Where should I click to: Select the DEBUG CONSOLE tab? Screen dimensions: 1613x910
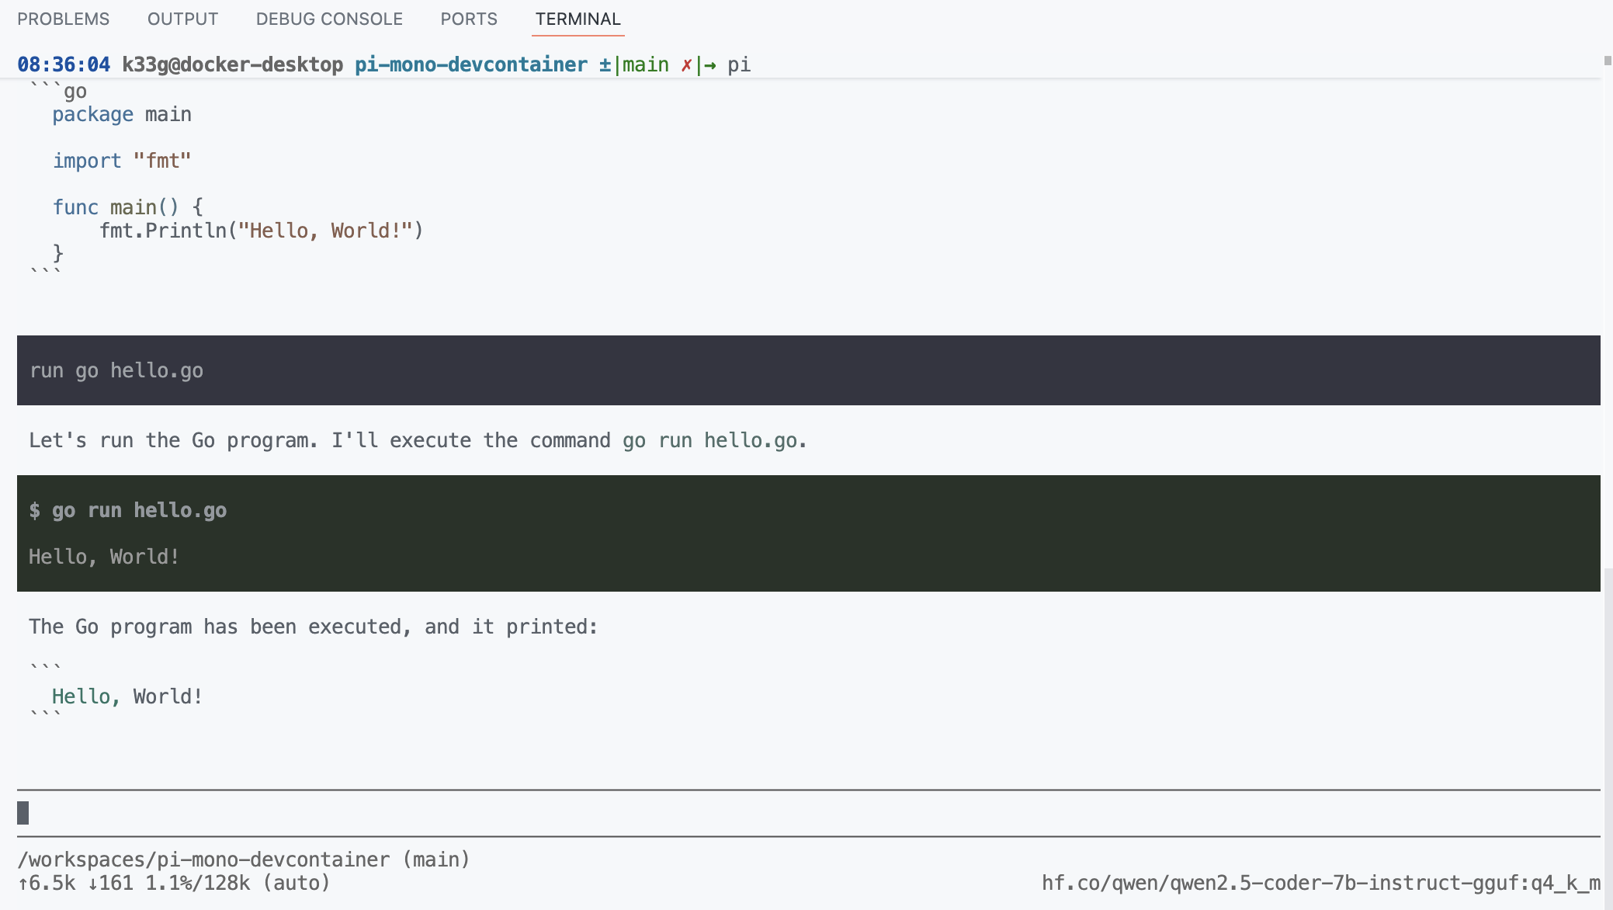(329, 19)
